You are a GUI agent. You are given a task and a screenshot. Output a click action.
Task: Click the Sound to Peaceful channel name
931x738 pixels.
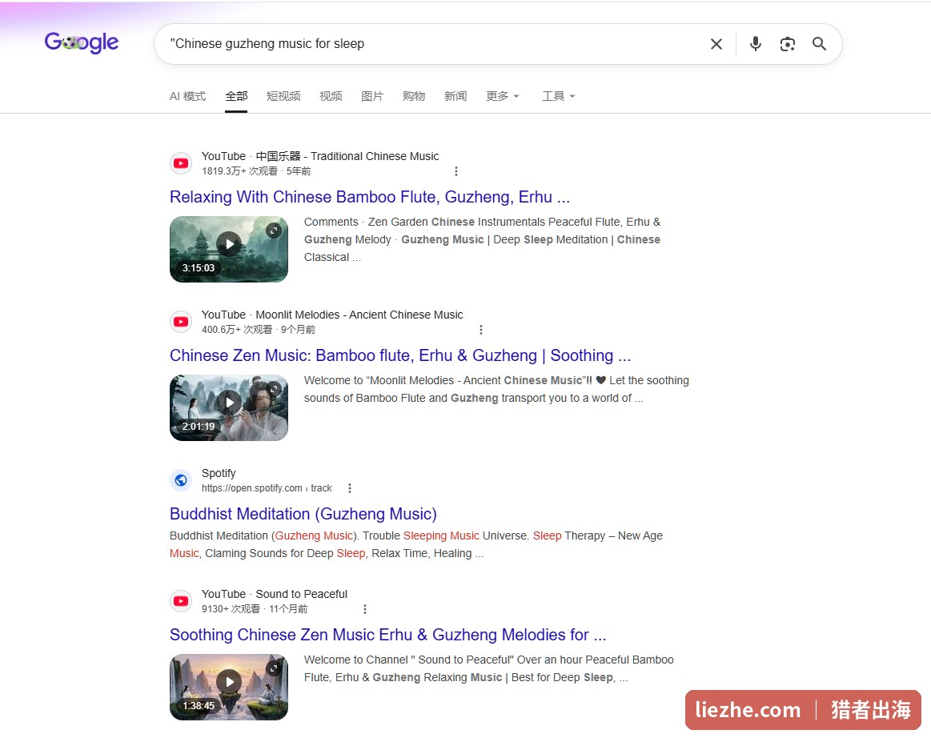tap(302, 594)
